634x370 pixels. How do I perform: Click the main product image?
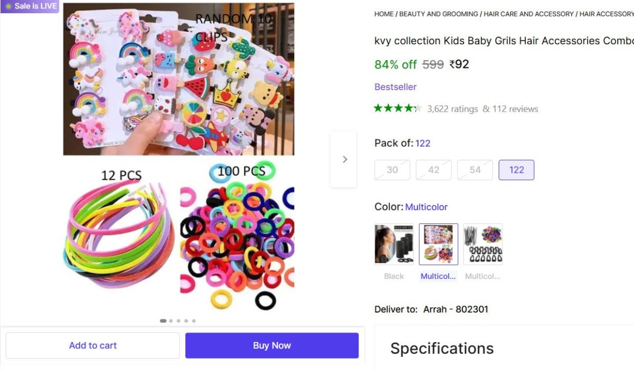coord(179,158)
